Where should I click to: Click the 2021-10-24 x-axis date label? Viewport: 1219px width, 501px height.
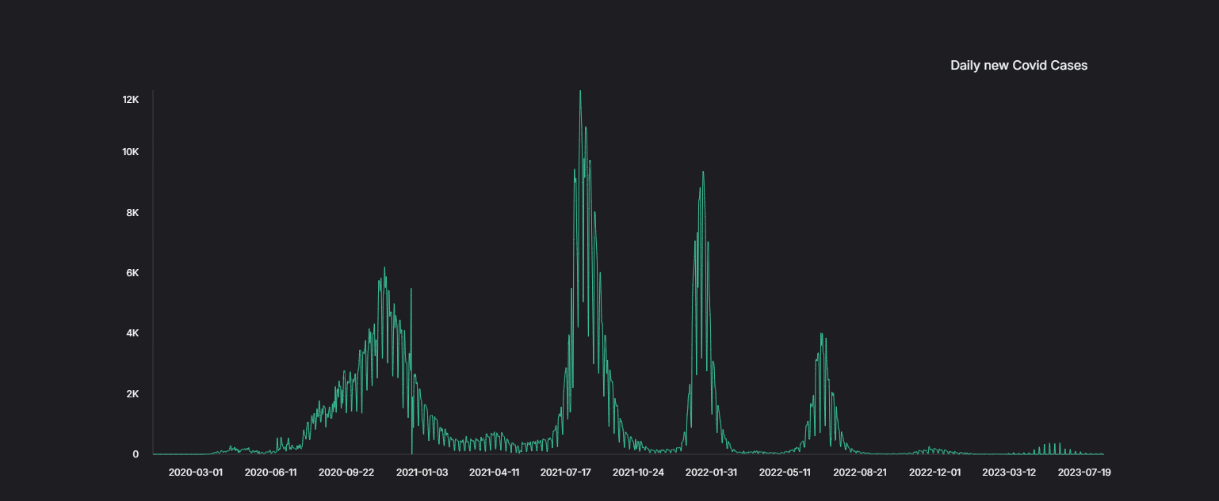638,473
